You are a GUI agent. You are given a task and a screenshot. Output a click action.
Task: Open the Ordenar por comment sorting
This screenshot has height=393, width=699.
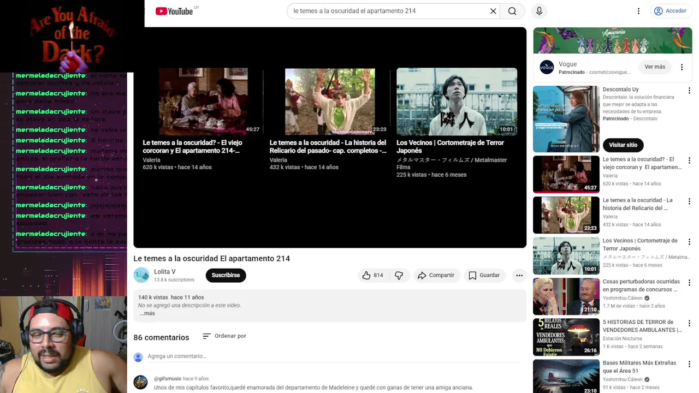point(224,336)
